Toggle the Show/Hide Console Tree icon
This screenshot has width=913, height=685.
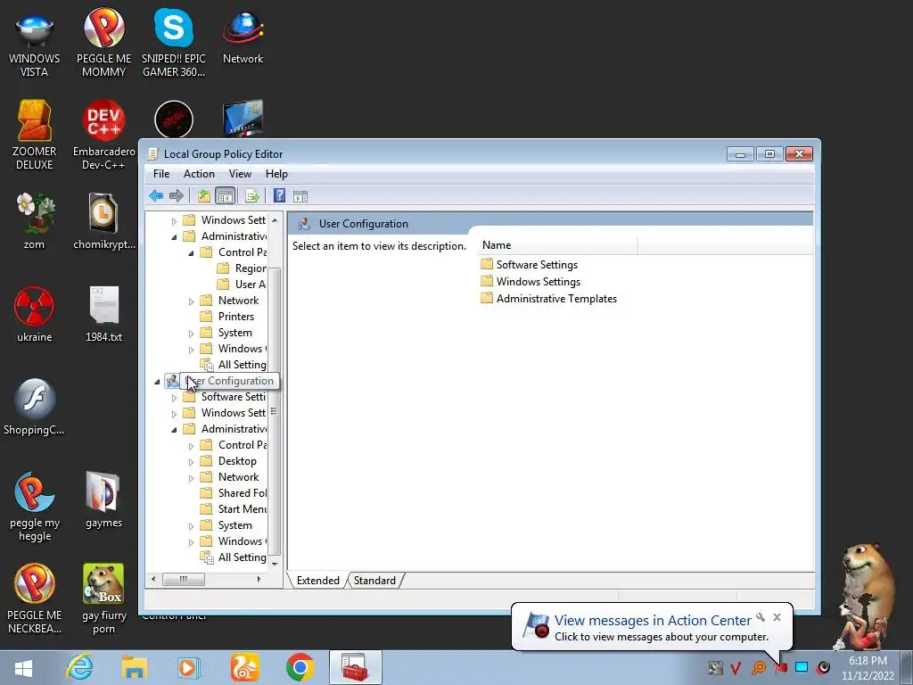tap(225, 195)
